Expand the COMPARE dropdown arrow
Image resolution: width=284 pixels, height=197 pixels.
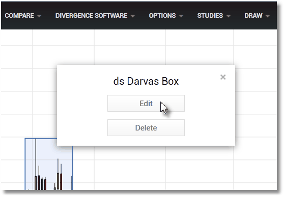click(39, 16)
